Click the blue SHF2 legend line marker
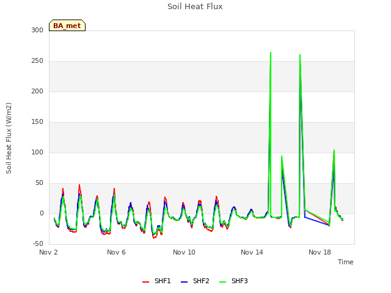Image resolution: width=391 pixels, height=293 pixels. coord(184,282)
